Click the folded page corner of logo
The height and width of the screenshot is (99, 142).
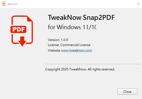tap(30, 19)
